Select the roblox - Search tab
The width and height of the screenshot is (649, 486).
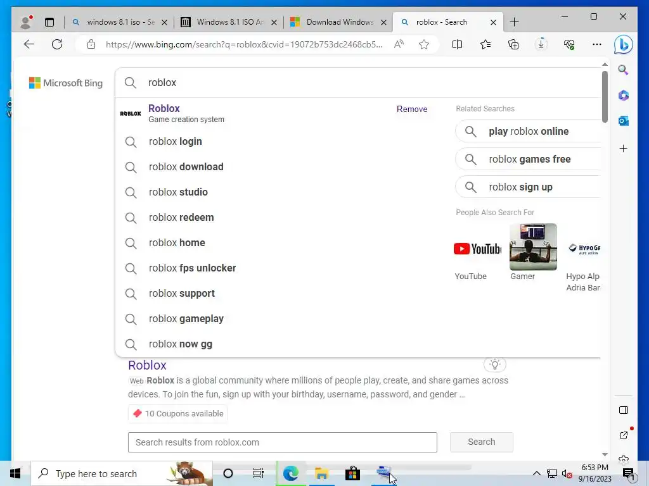[x=447, y=22]
